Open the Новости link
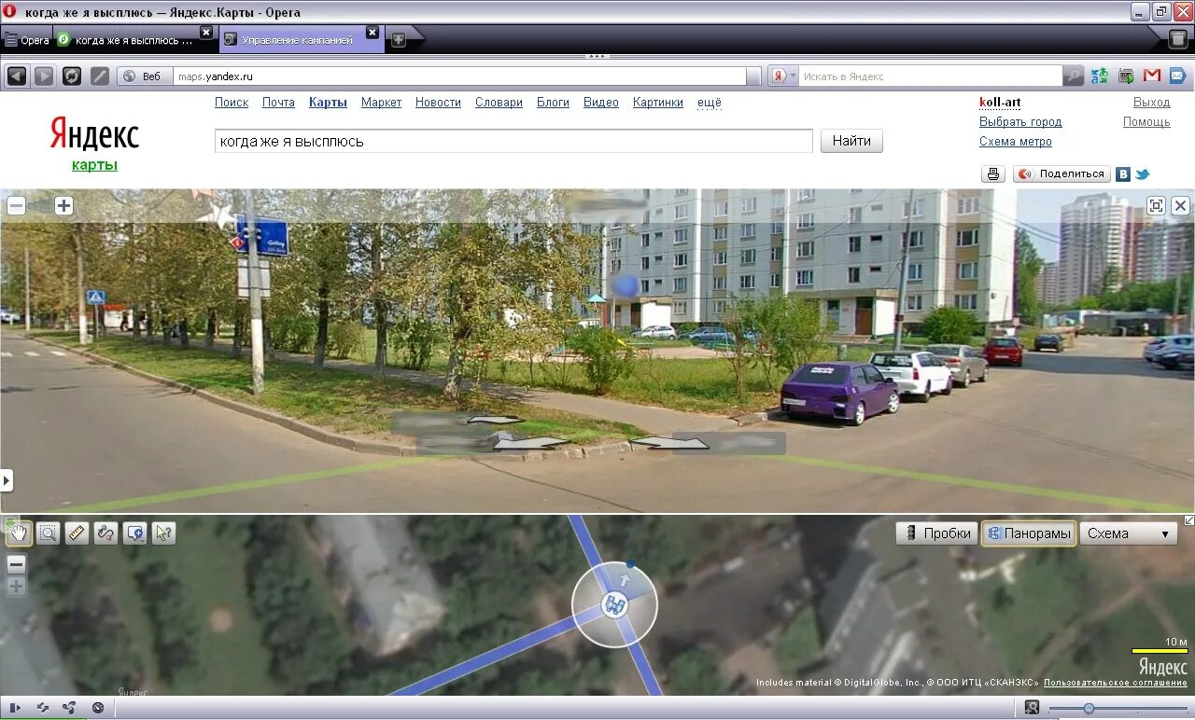 pyautogui.click(x=438, y=103)
